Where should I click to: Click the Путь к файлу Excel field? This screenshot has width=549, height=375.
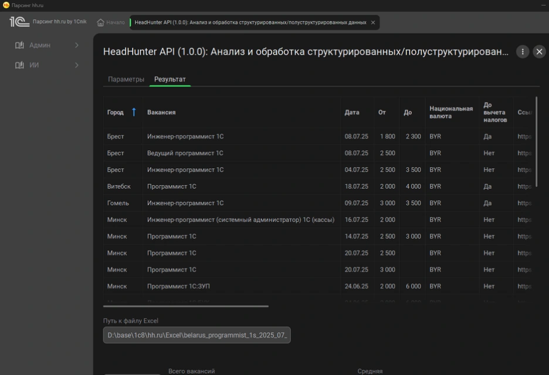click(x=196, y=335)
